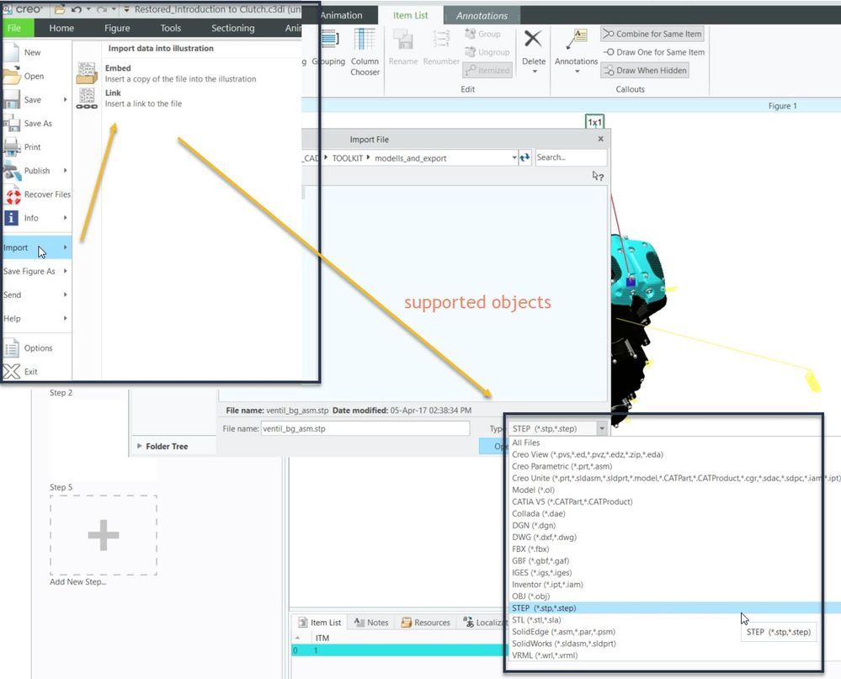841x679 pixels.
Task: Select the Item List bottom tab
Action: (x=320, y=622)
